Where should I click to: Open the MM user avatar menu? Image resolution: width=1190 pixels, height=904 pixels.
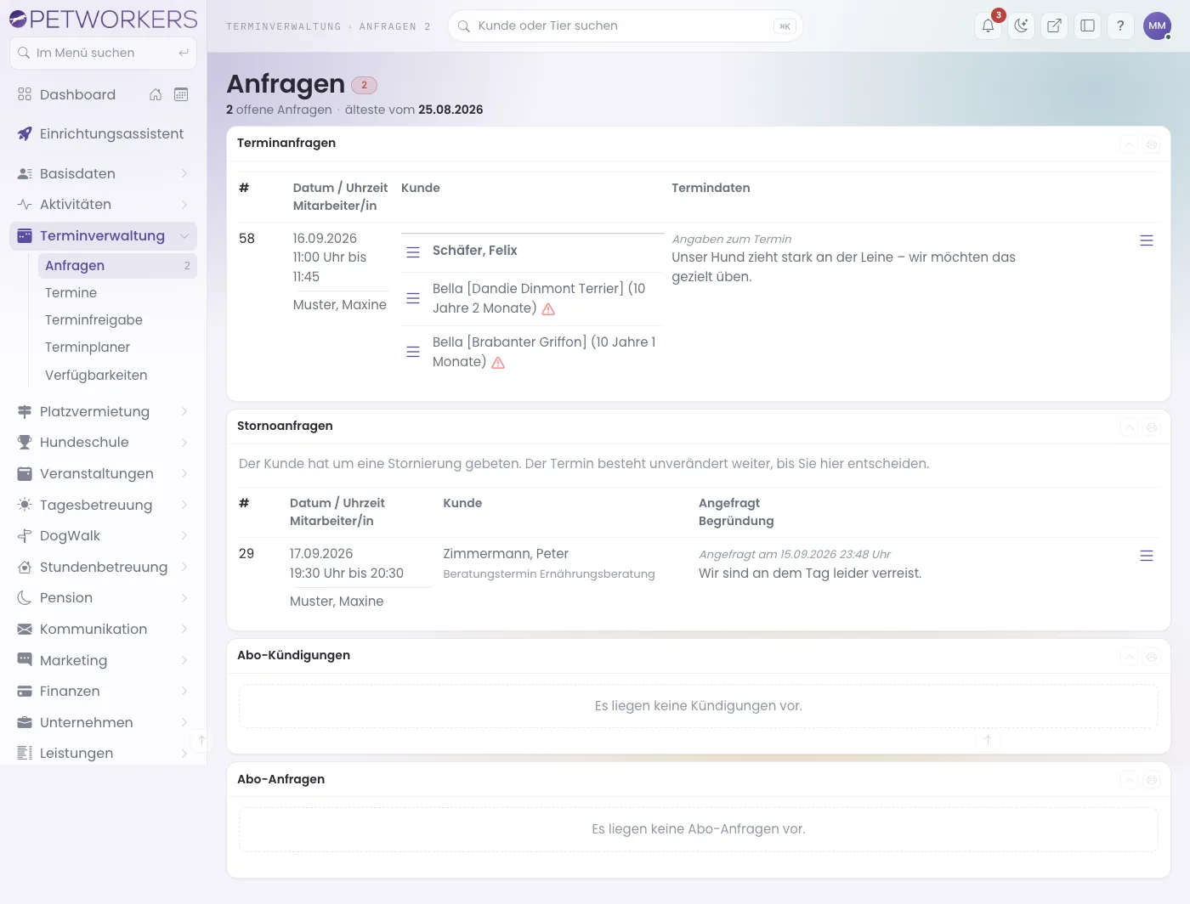[x=1157, y=25]
